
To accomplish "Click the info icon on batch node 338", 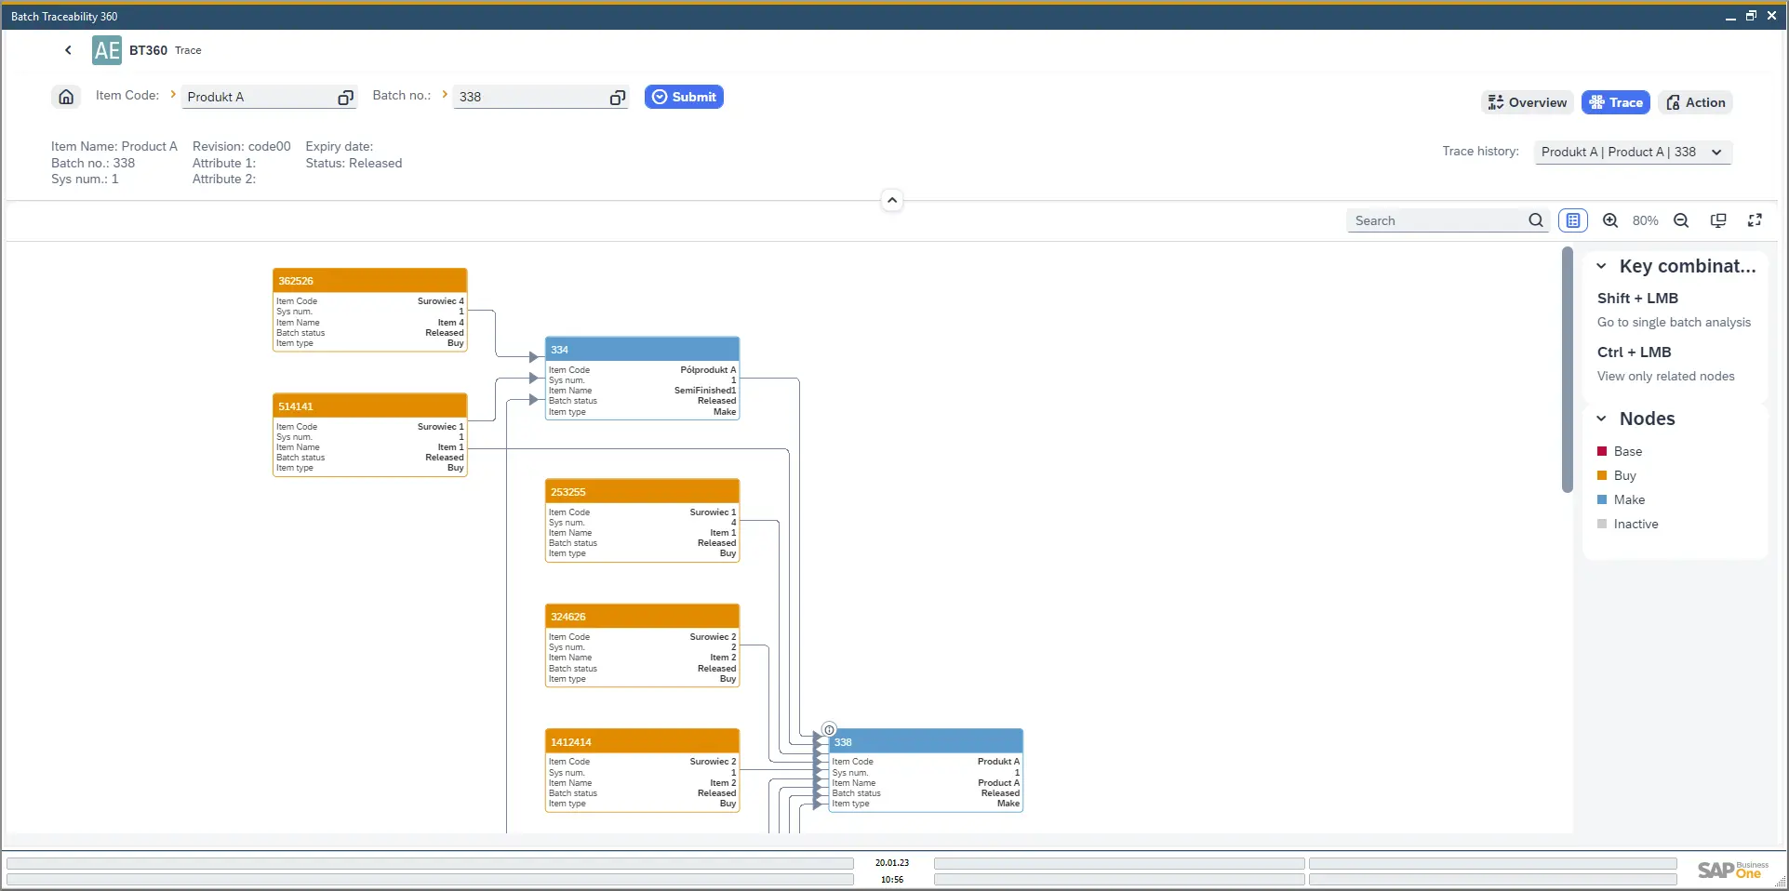I will (x=828, y=729).
